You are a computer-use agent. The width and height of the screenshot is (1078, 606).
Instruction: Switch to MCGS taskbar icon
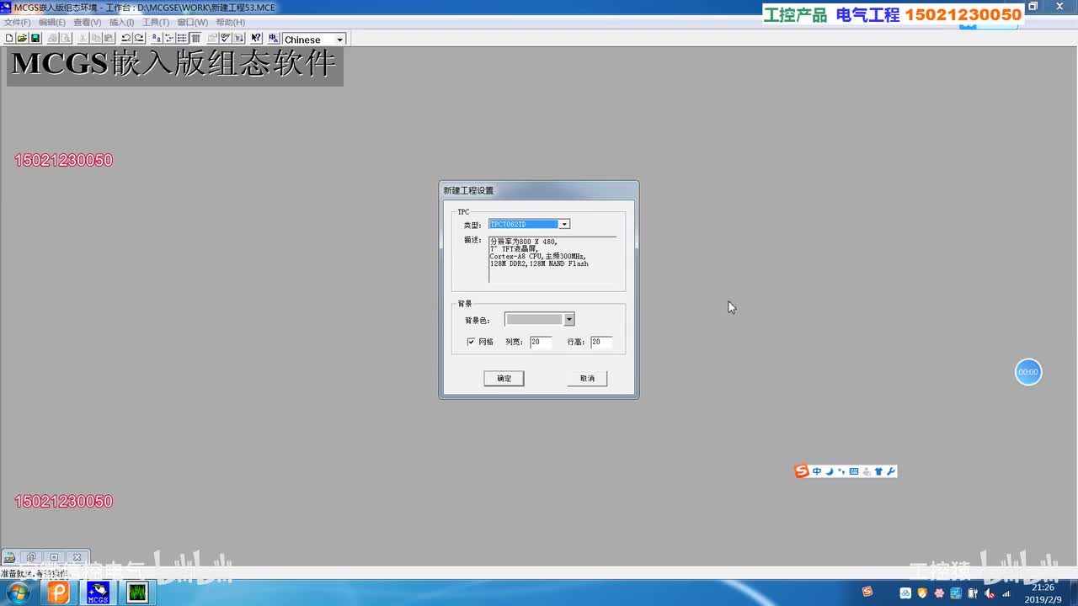98,593
